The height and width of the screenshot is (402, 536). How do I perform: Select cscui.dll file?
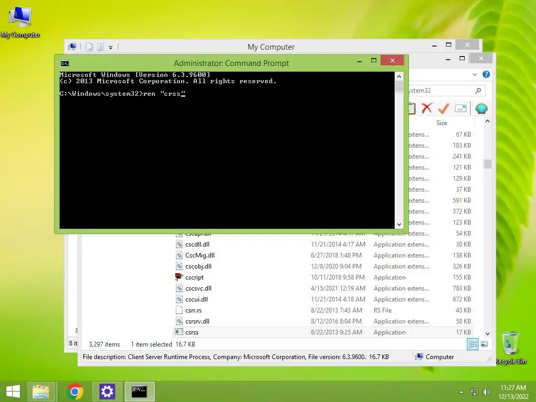(197, 299)
